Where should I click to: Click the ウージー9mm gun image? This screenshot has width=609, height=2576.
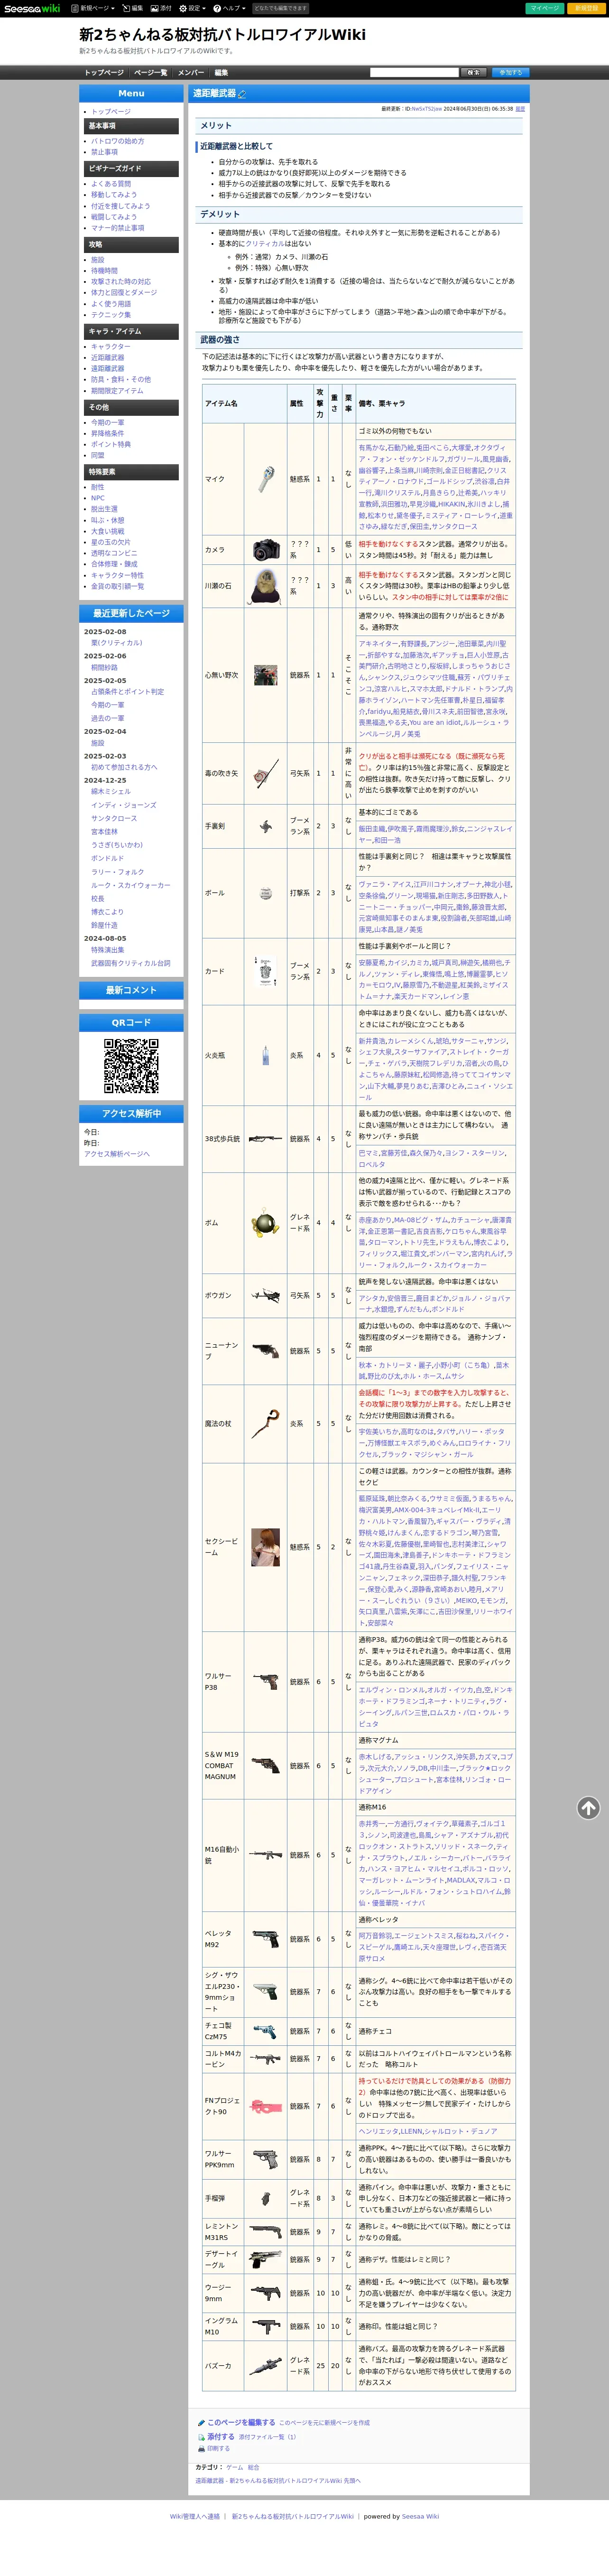(265, 2293)
